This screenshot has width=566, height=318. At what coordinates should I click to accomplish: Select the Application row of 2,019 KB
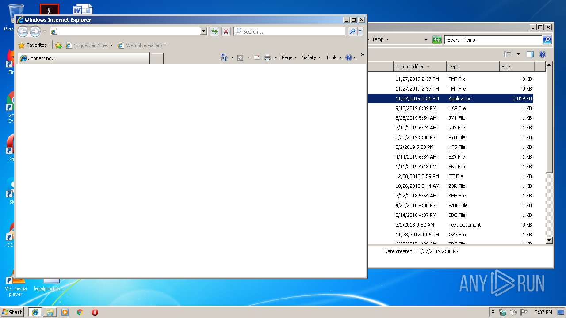point(450,98)
